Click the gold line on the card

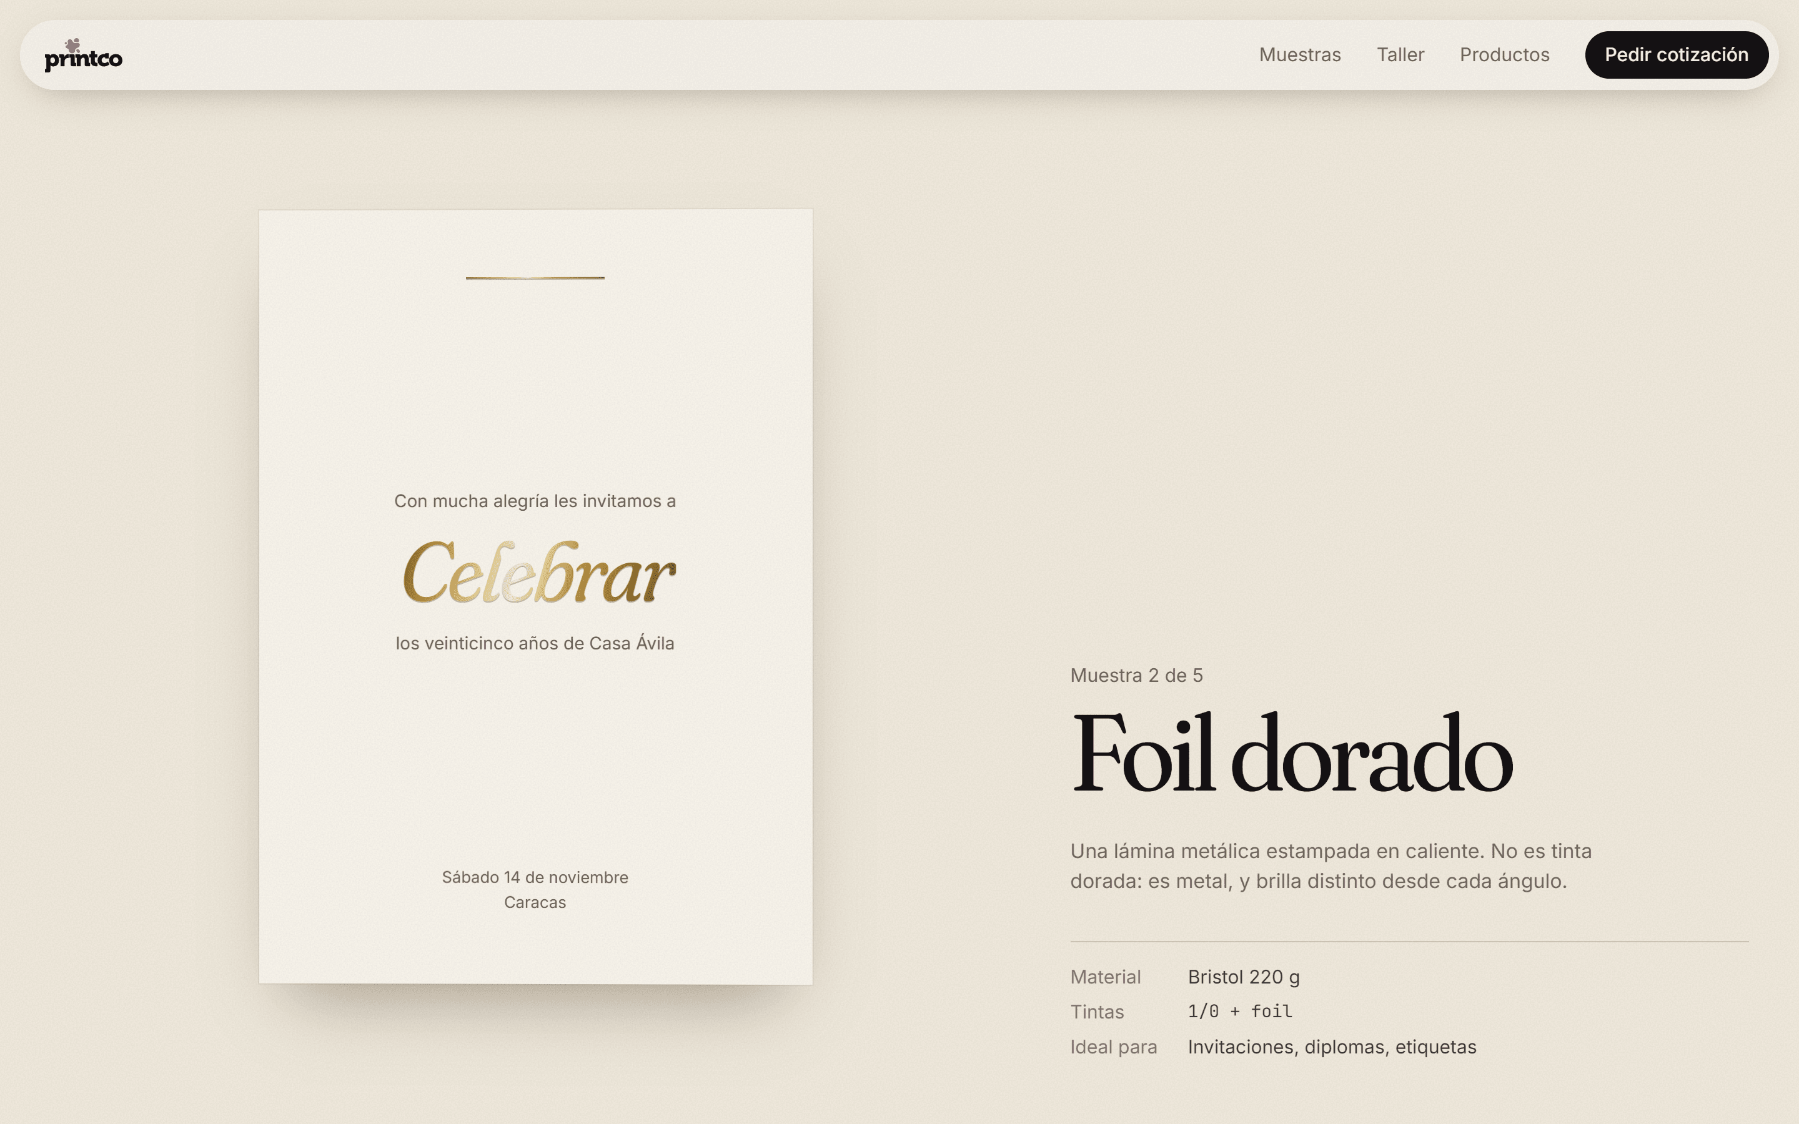pyautogui.click(x=535, y=278)
